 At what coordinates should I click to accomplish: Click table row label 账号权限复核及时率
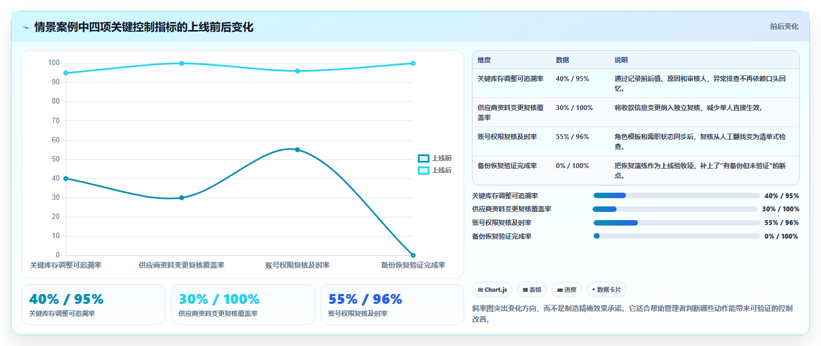[507, 137]
